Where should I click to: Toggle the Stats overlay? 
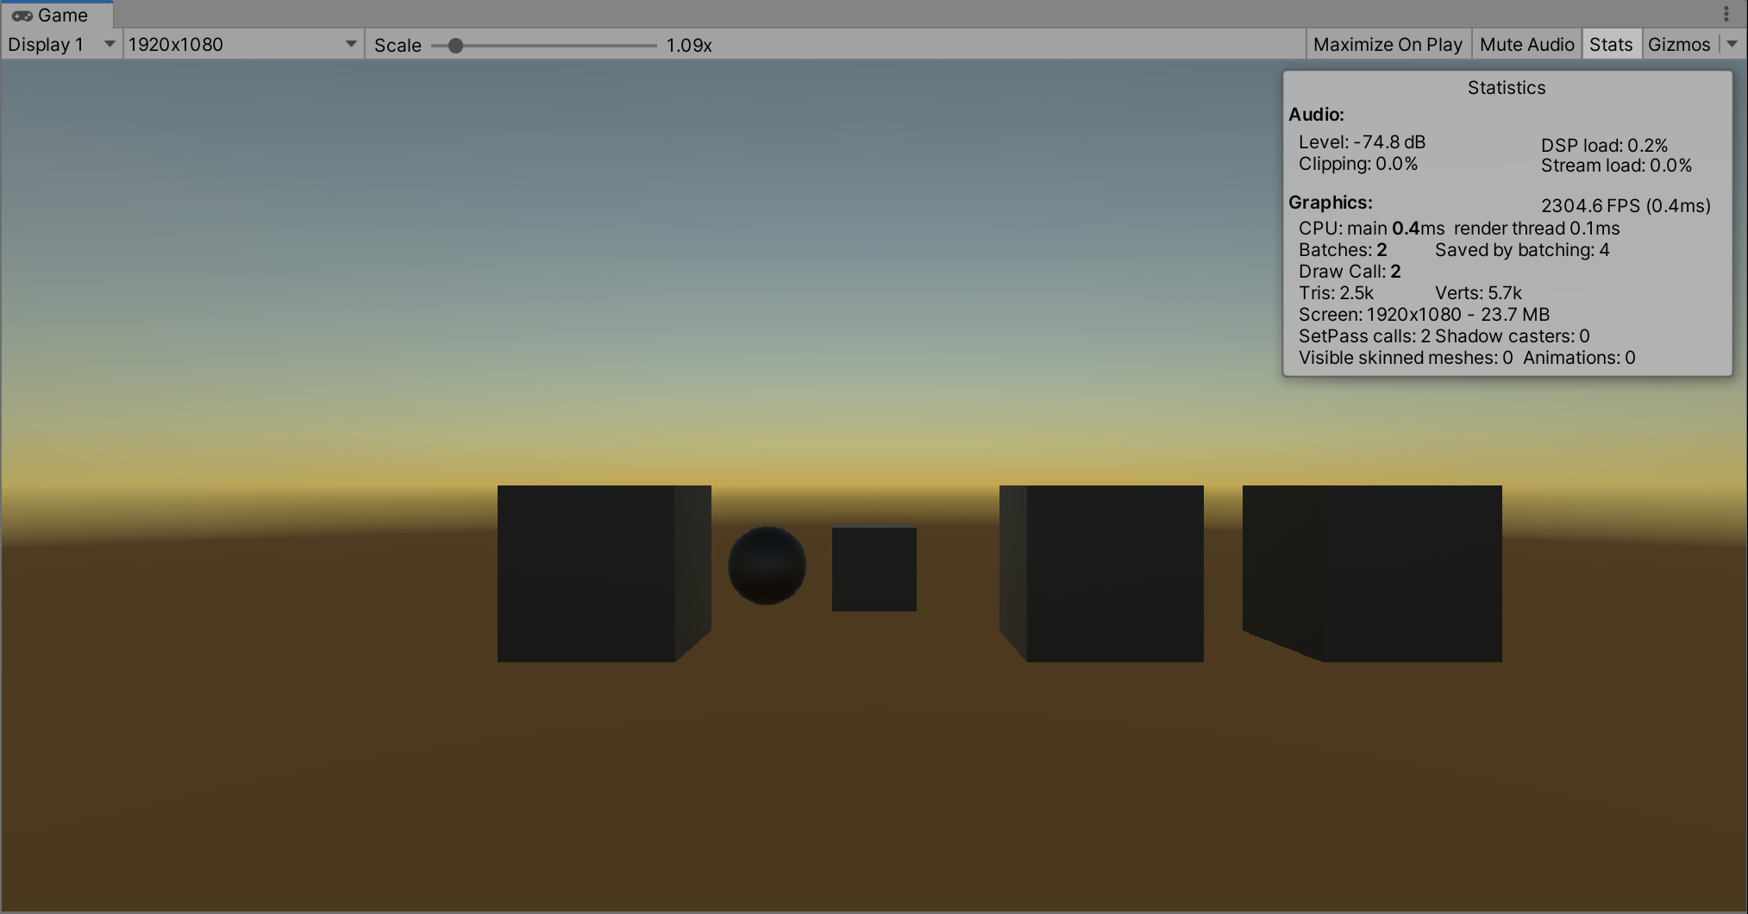1611,44
